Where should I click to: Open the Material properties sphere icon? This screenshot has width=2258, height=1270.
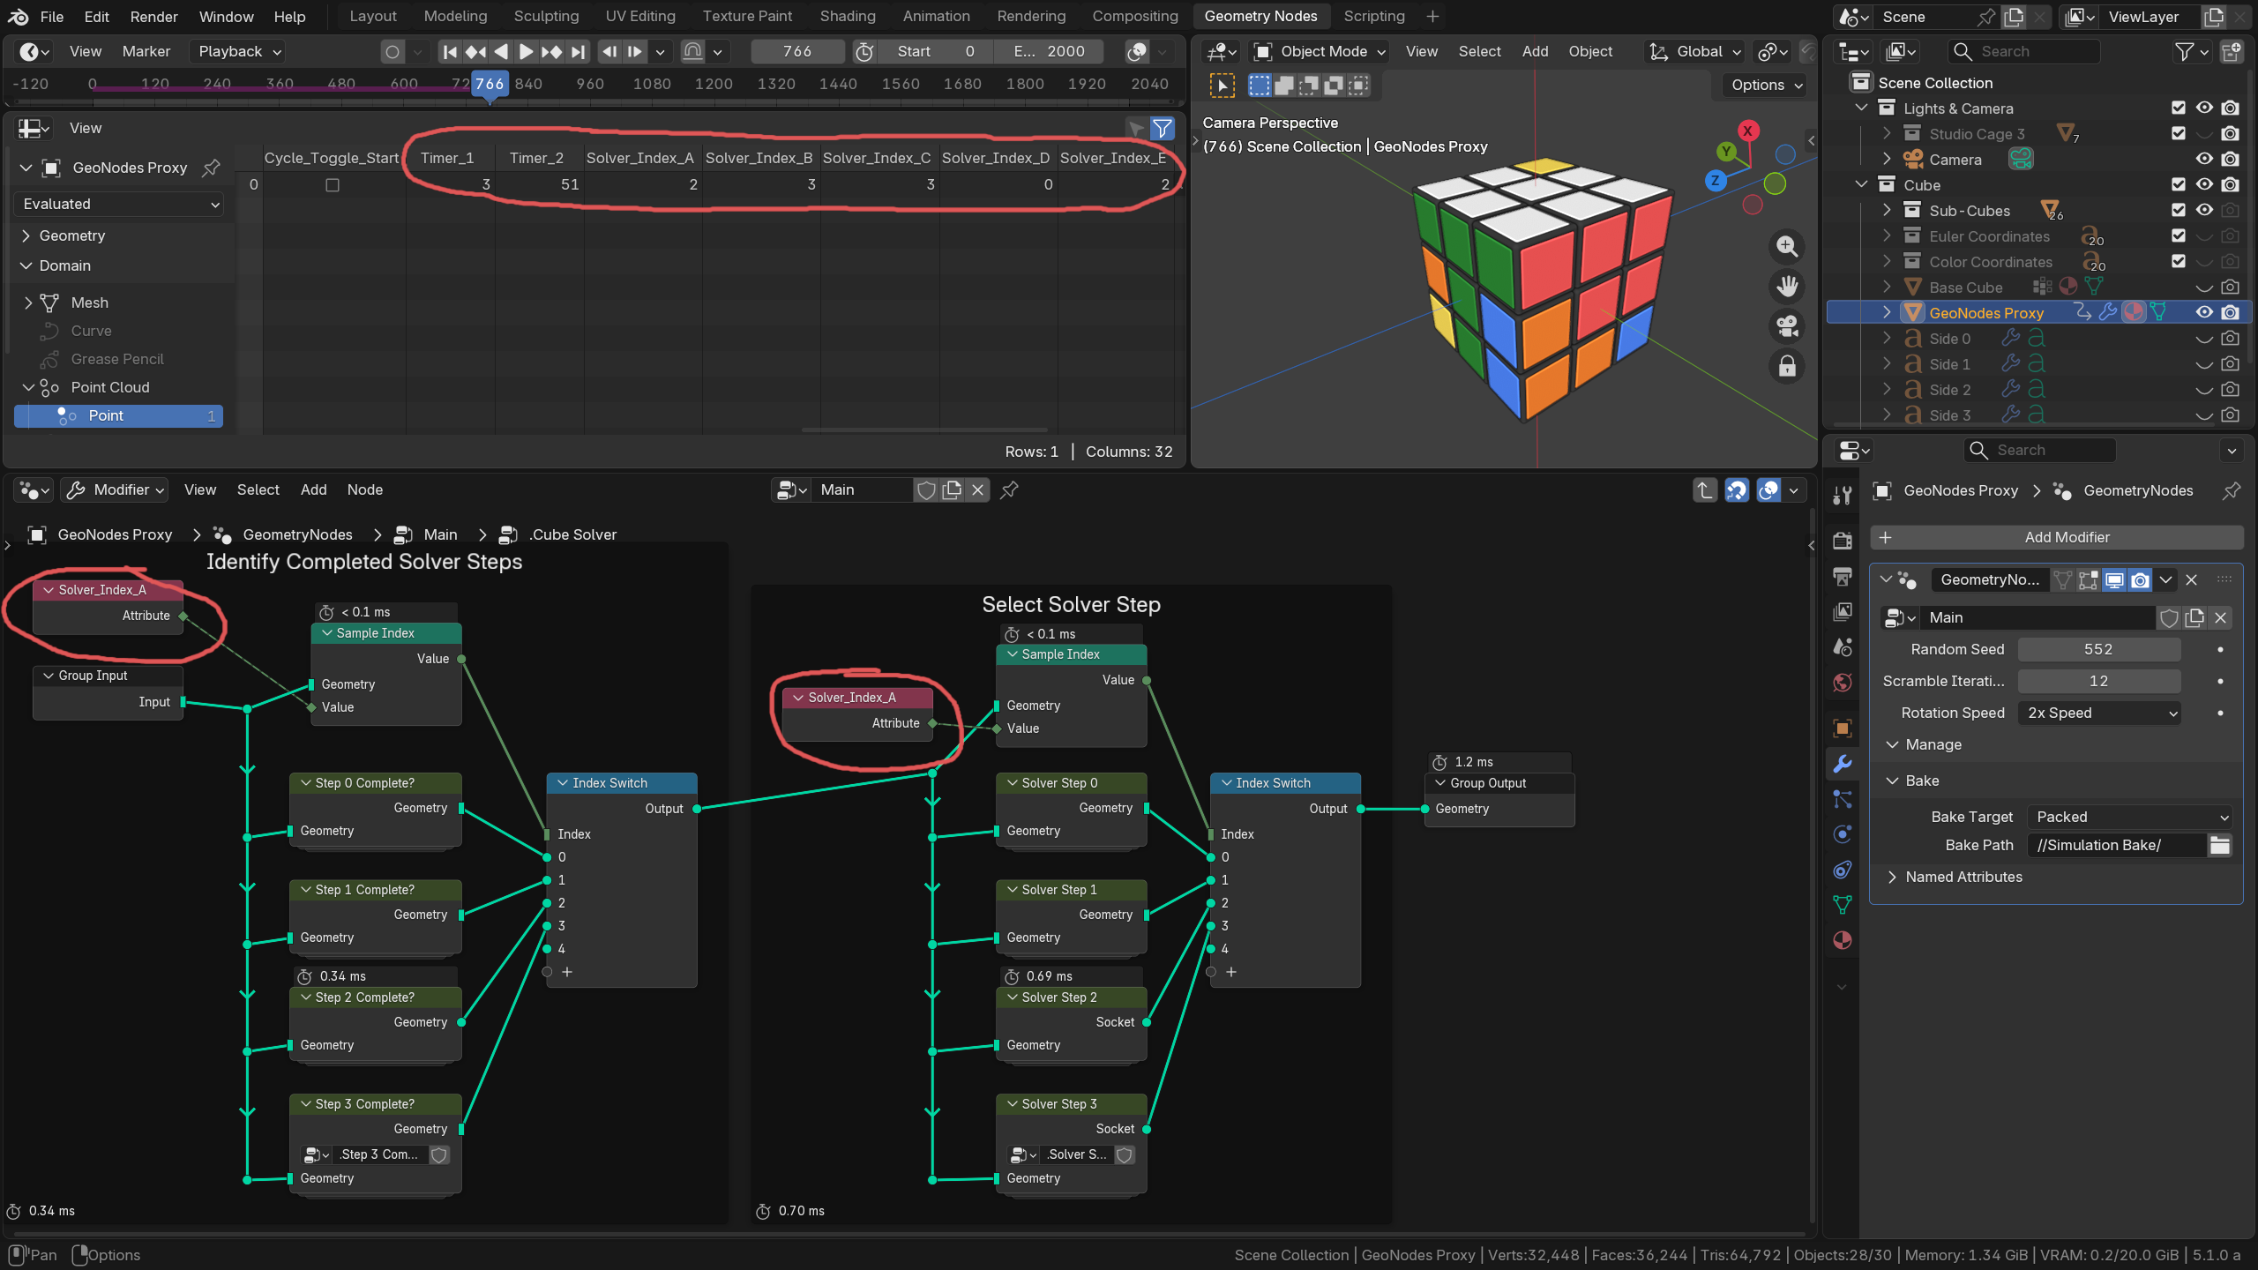click(1842, 940)
